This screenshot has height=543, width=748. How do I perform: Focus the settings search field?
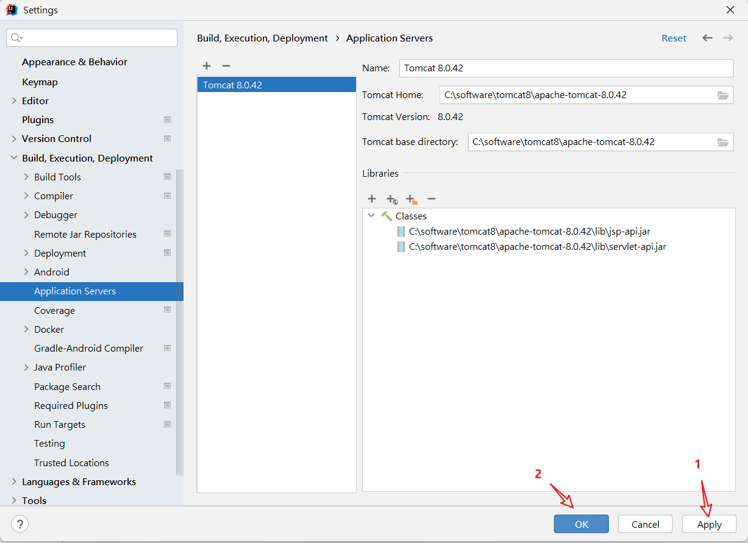[92, 38]
